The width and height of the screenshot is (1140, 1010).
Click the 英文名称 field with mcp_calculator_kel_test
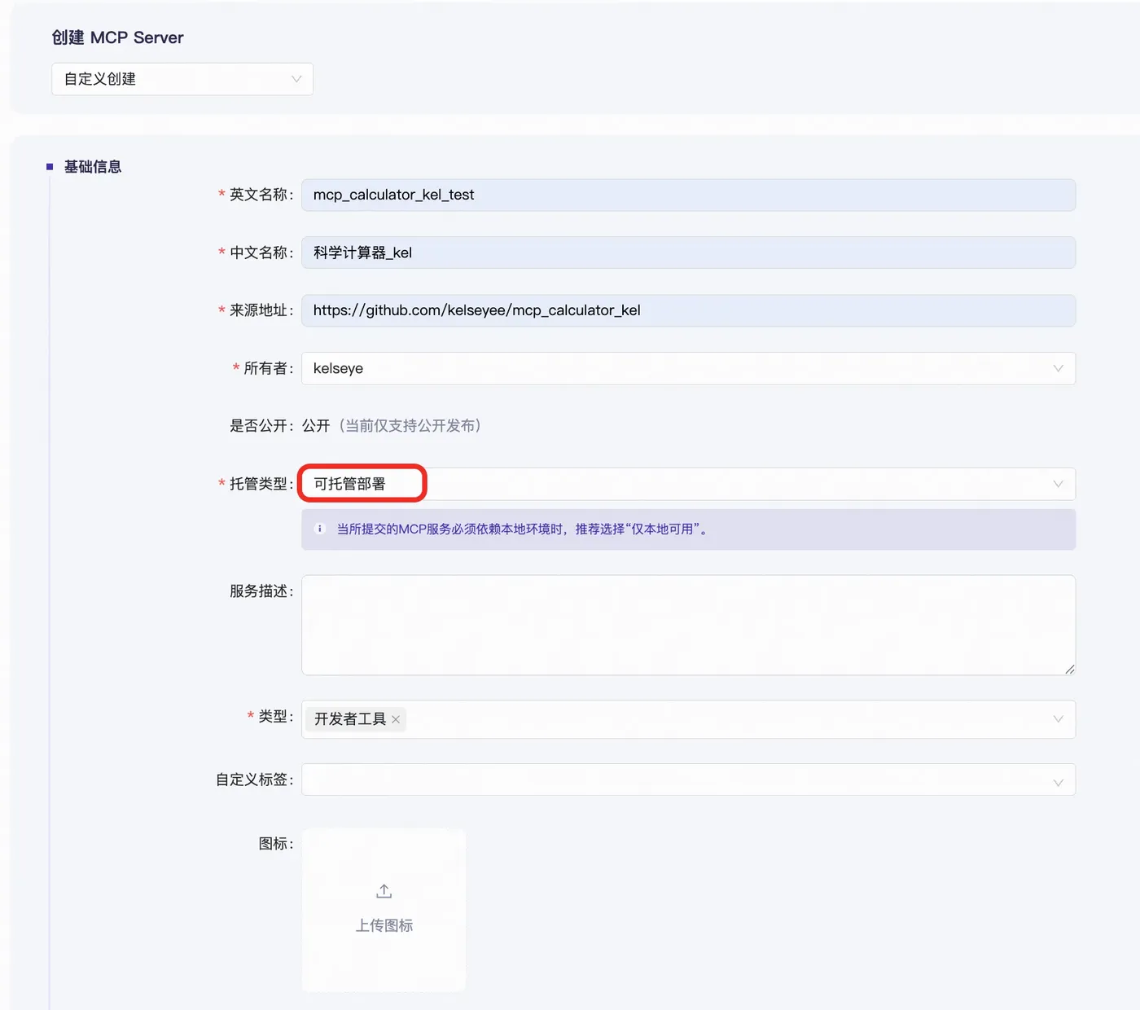pyautogui.click(x=688, y=195)
